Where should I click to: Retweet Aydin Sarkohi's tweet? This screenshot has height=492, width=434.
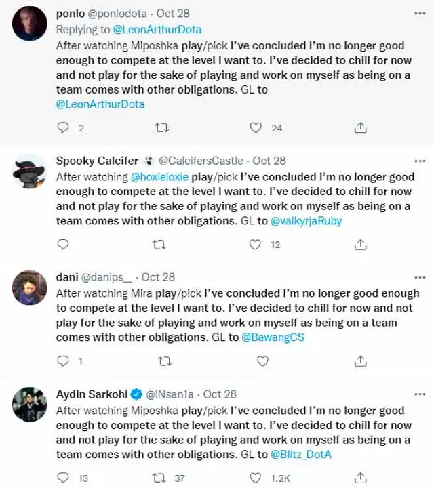pyautogui.click(x=159, y=478)
